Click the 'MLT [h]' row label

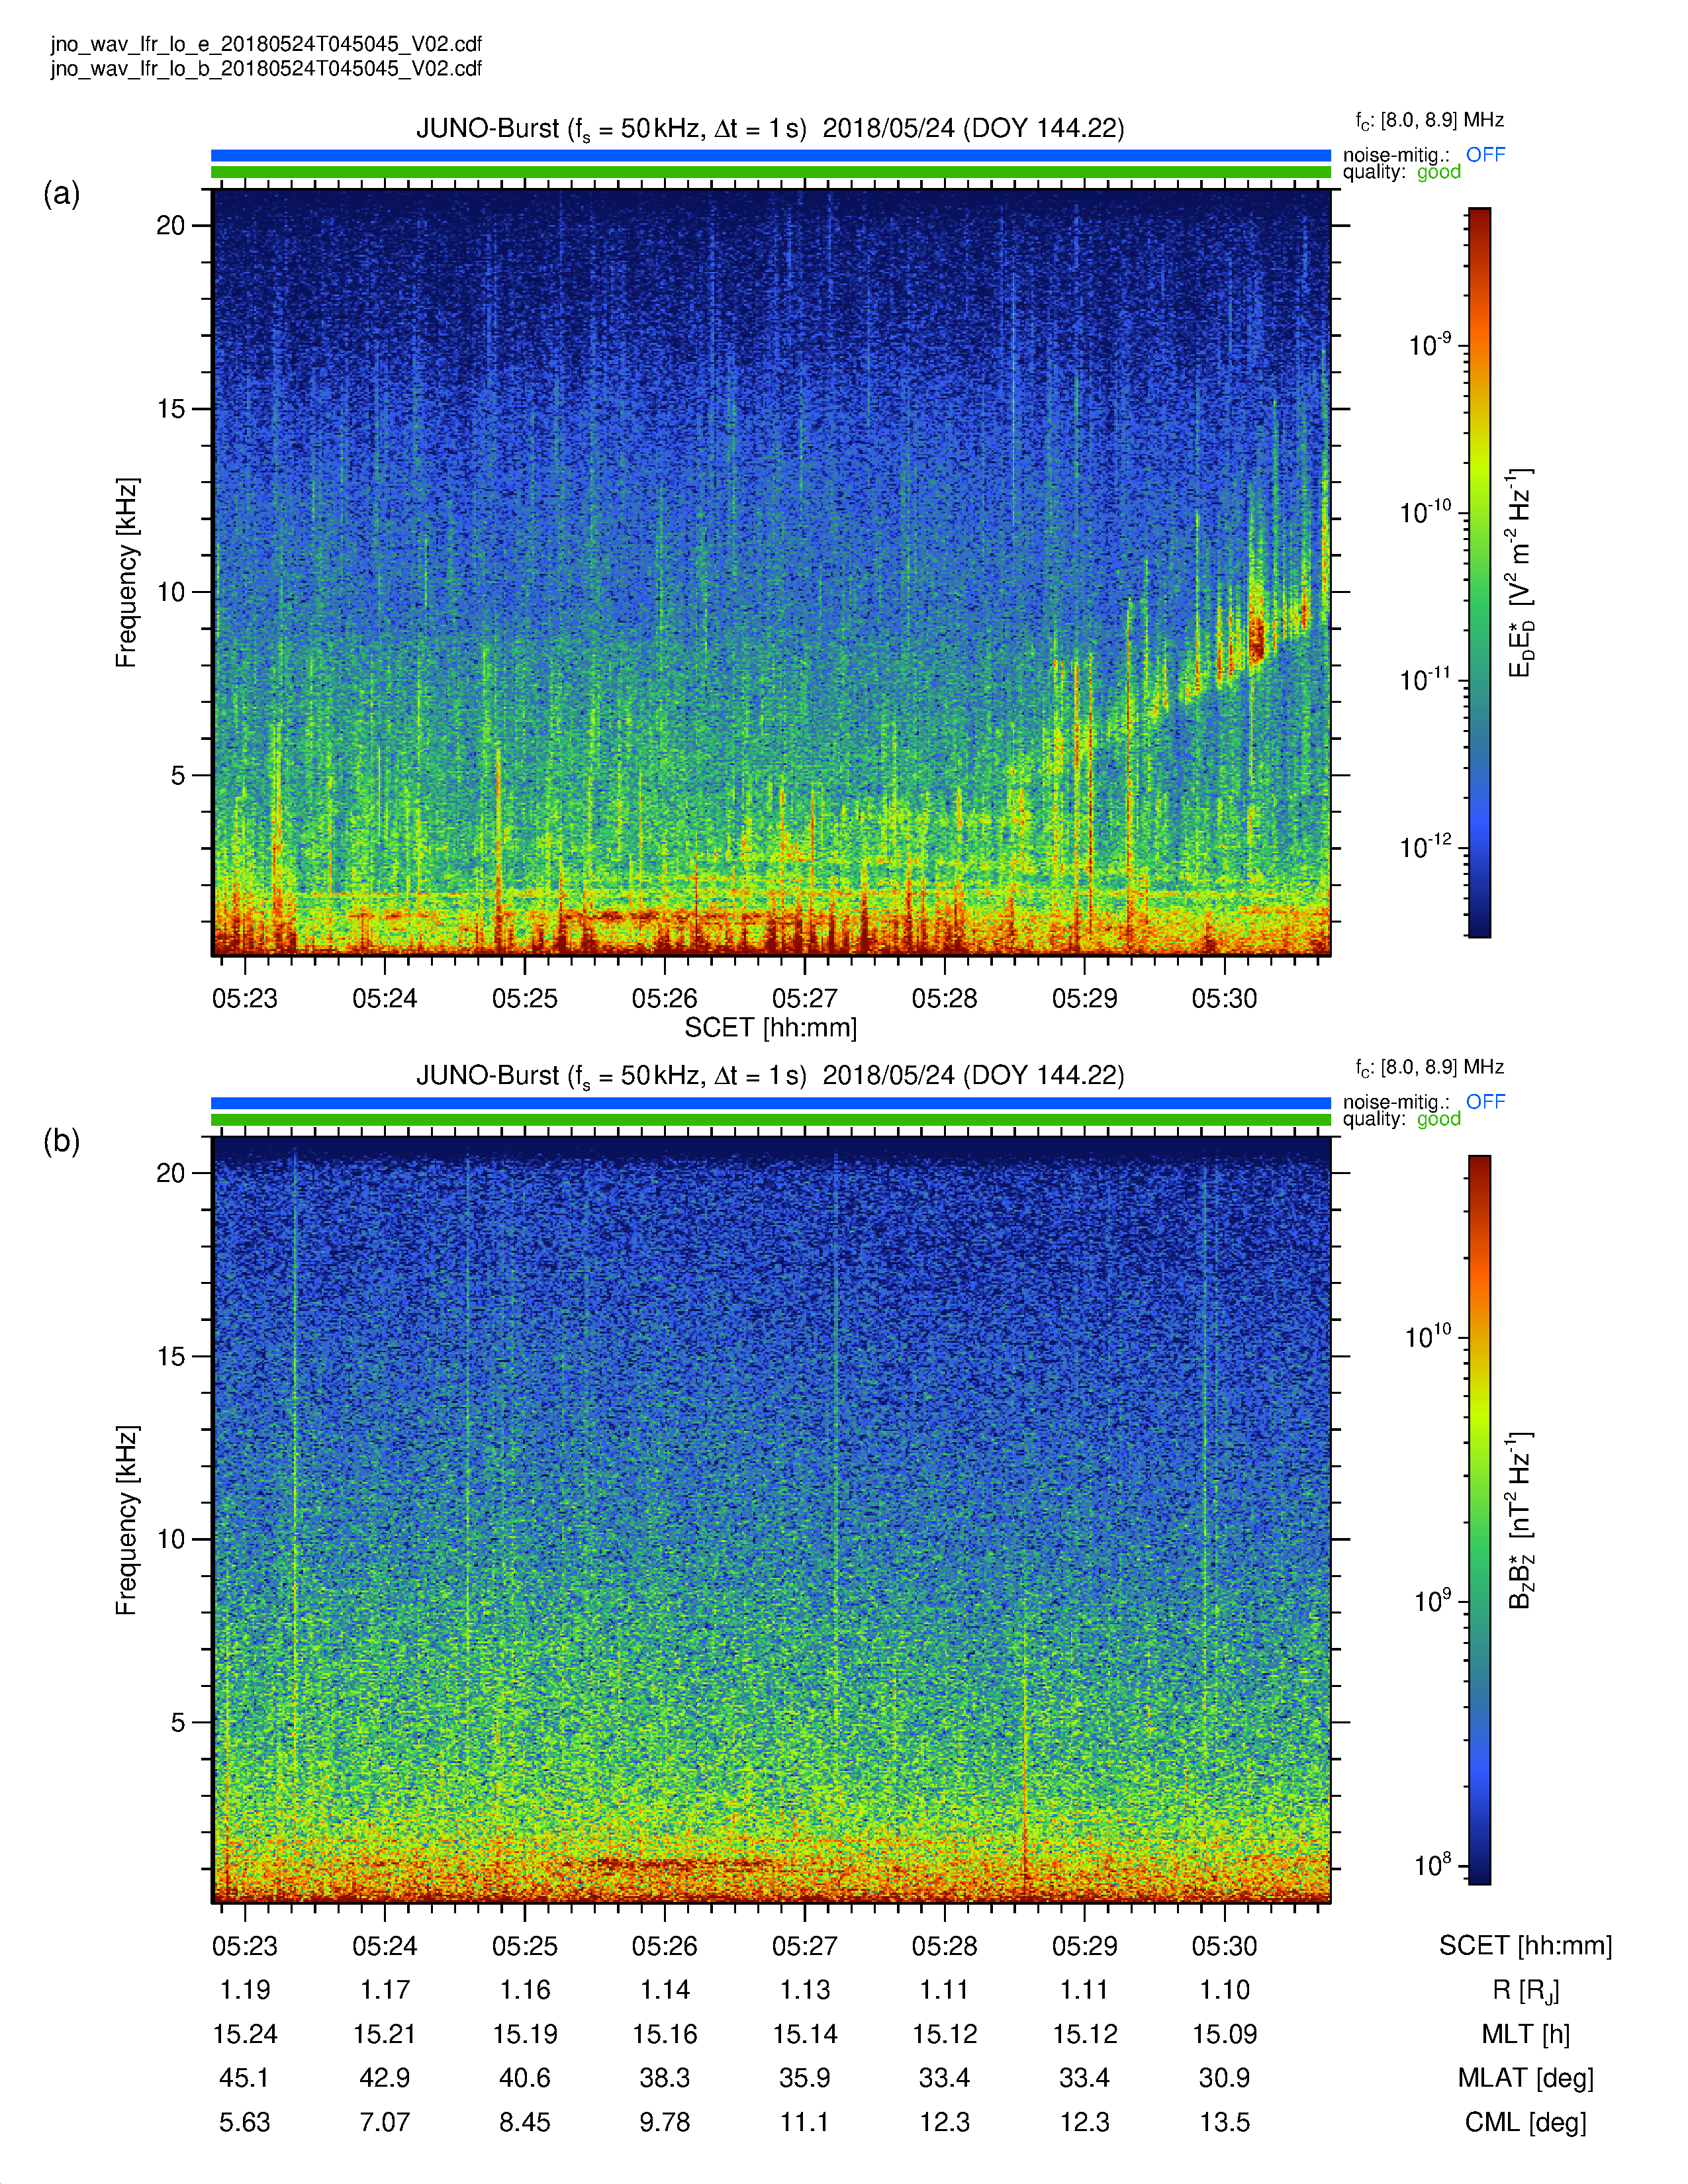[x=1525, y=2034]
